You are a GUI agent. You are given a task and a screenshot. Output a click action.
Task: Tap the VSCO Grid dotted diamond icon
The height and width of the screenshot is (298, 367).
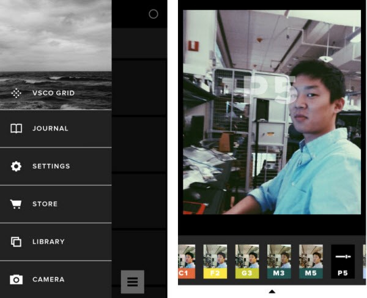pyautogui.click(x=17, y=94)
